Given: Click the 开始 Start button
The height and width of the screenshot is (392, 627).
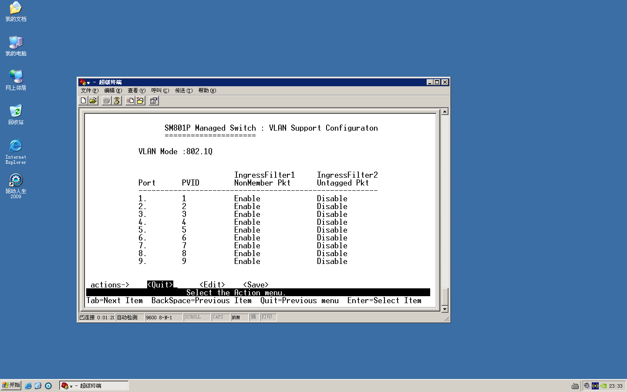Looking at the screenshot, I should coord(11,385).
